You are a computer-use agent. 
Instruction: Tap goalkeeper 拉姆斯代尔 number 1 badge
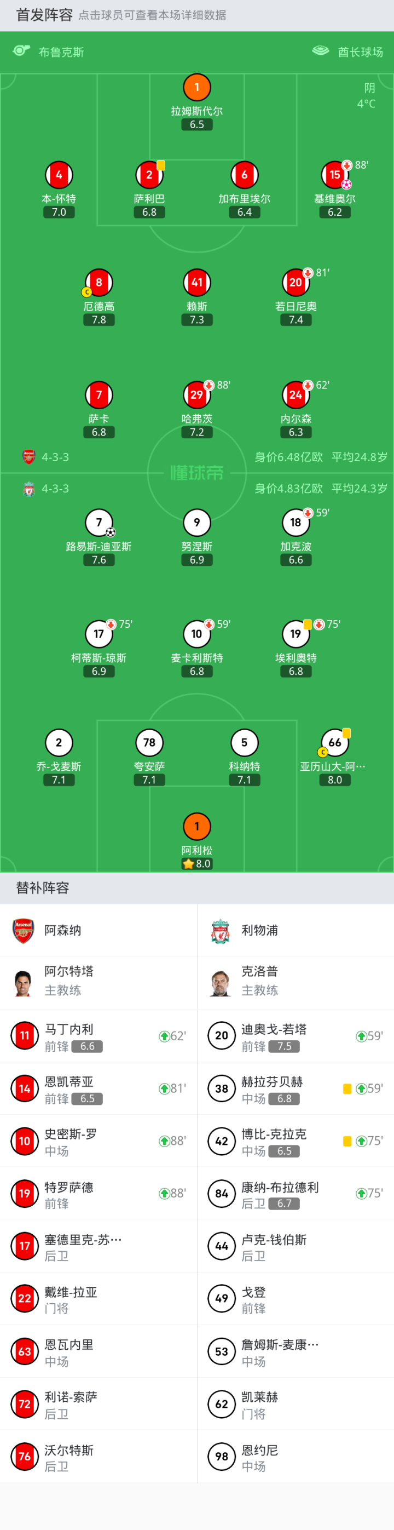(x=197, y=87)
